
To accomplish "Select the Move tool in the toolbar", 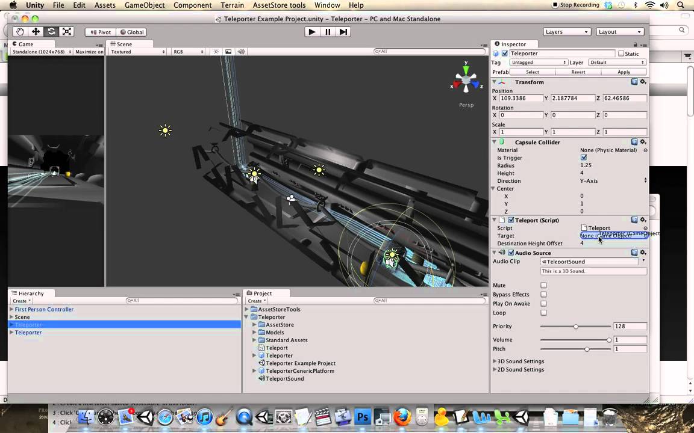I will pyautogui.click(x=35, y=32).
